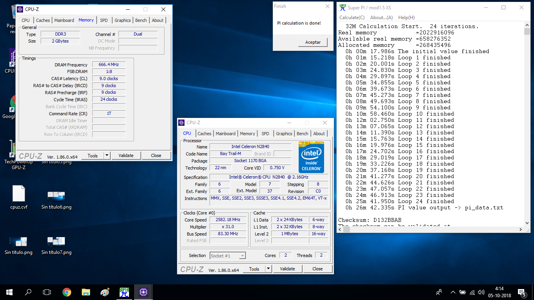Click Super PI window title icon
534x300 pixels.
click(343, 7)
